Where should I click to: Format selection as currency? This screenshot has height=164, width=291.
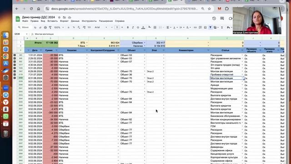[69, 27]
